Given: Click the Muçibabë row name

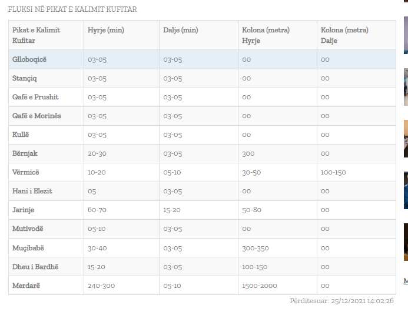Looking at the screenshot, I should coord(29,247).
